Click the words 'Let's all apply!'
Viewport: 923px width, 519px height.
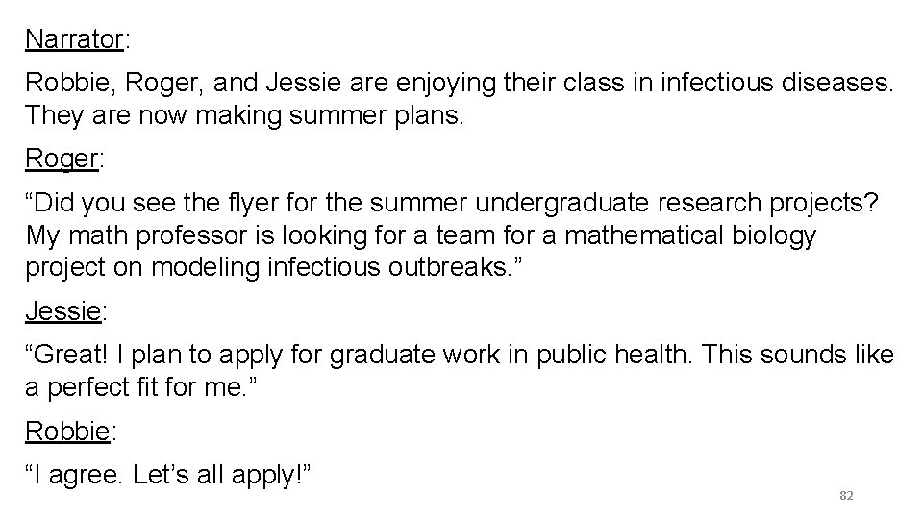(x=221, y=475)
